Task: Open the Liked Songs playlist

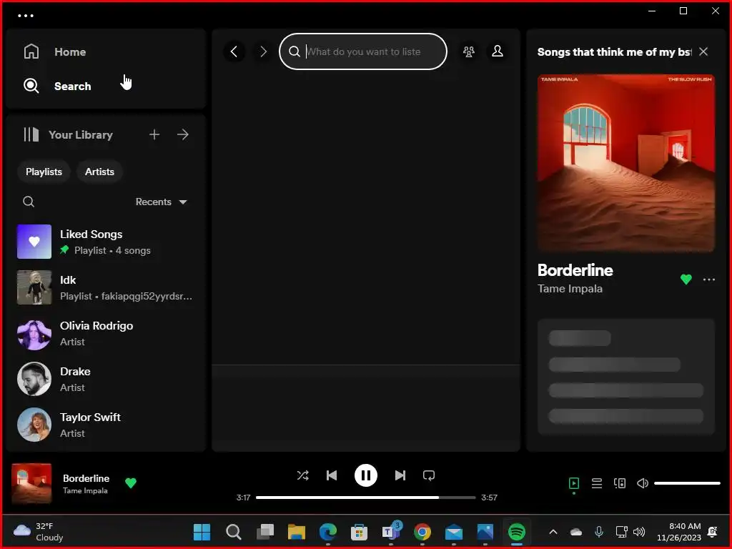Action: pyautogui.click(x=106, y=242)
